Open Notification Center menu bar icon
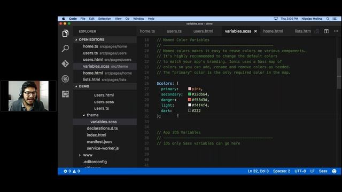The height and width of the screenshot is (192, 342). point(335,19)
